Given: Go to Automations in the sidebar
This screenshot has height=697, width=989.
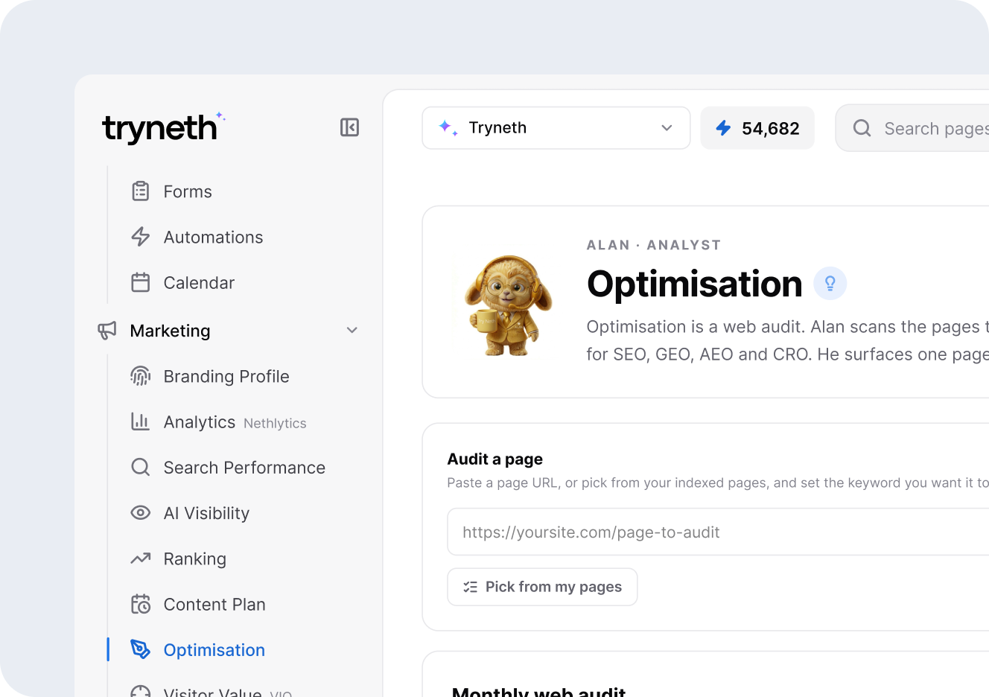Looking at the screenshot, I should (213, 237).
